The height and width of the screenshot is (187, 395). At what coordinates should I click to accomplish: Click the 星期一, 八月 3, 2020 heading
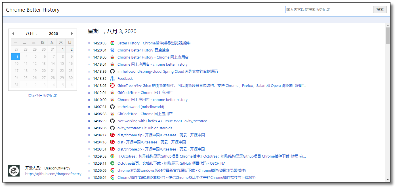pyautogui.click(x=112, y=31)
